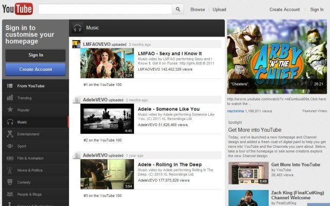The width and height of the screenshot is (330, 206).
Task: Open the machinima channel link
Action: pos(235,111)
